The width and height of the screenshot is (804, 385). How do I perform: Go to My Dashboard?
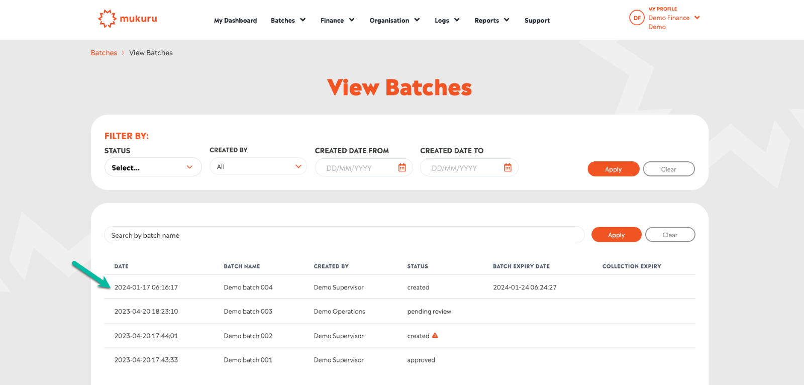235,21
